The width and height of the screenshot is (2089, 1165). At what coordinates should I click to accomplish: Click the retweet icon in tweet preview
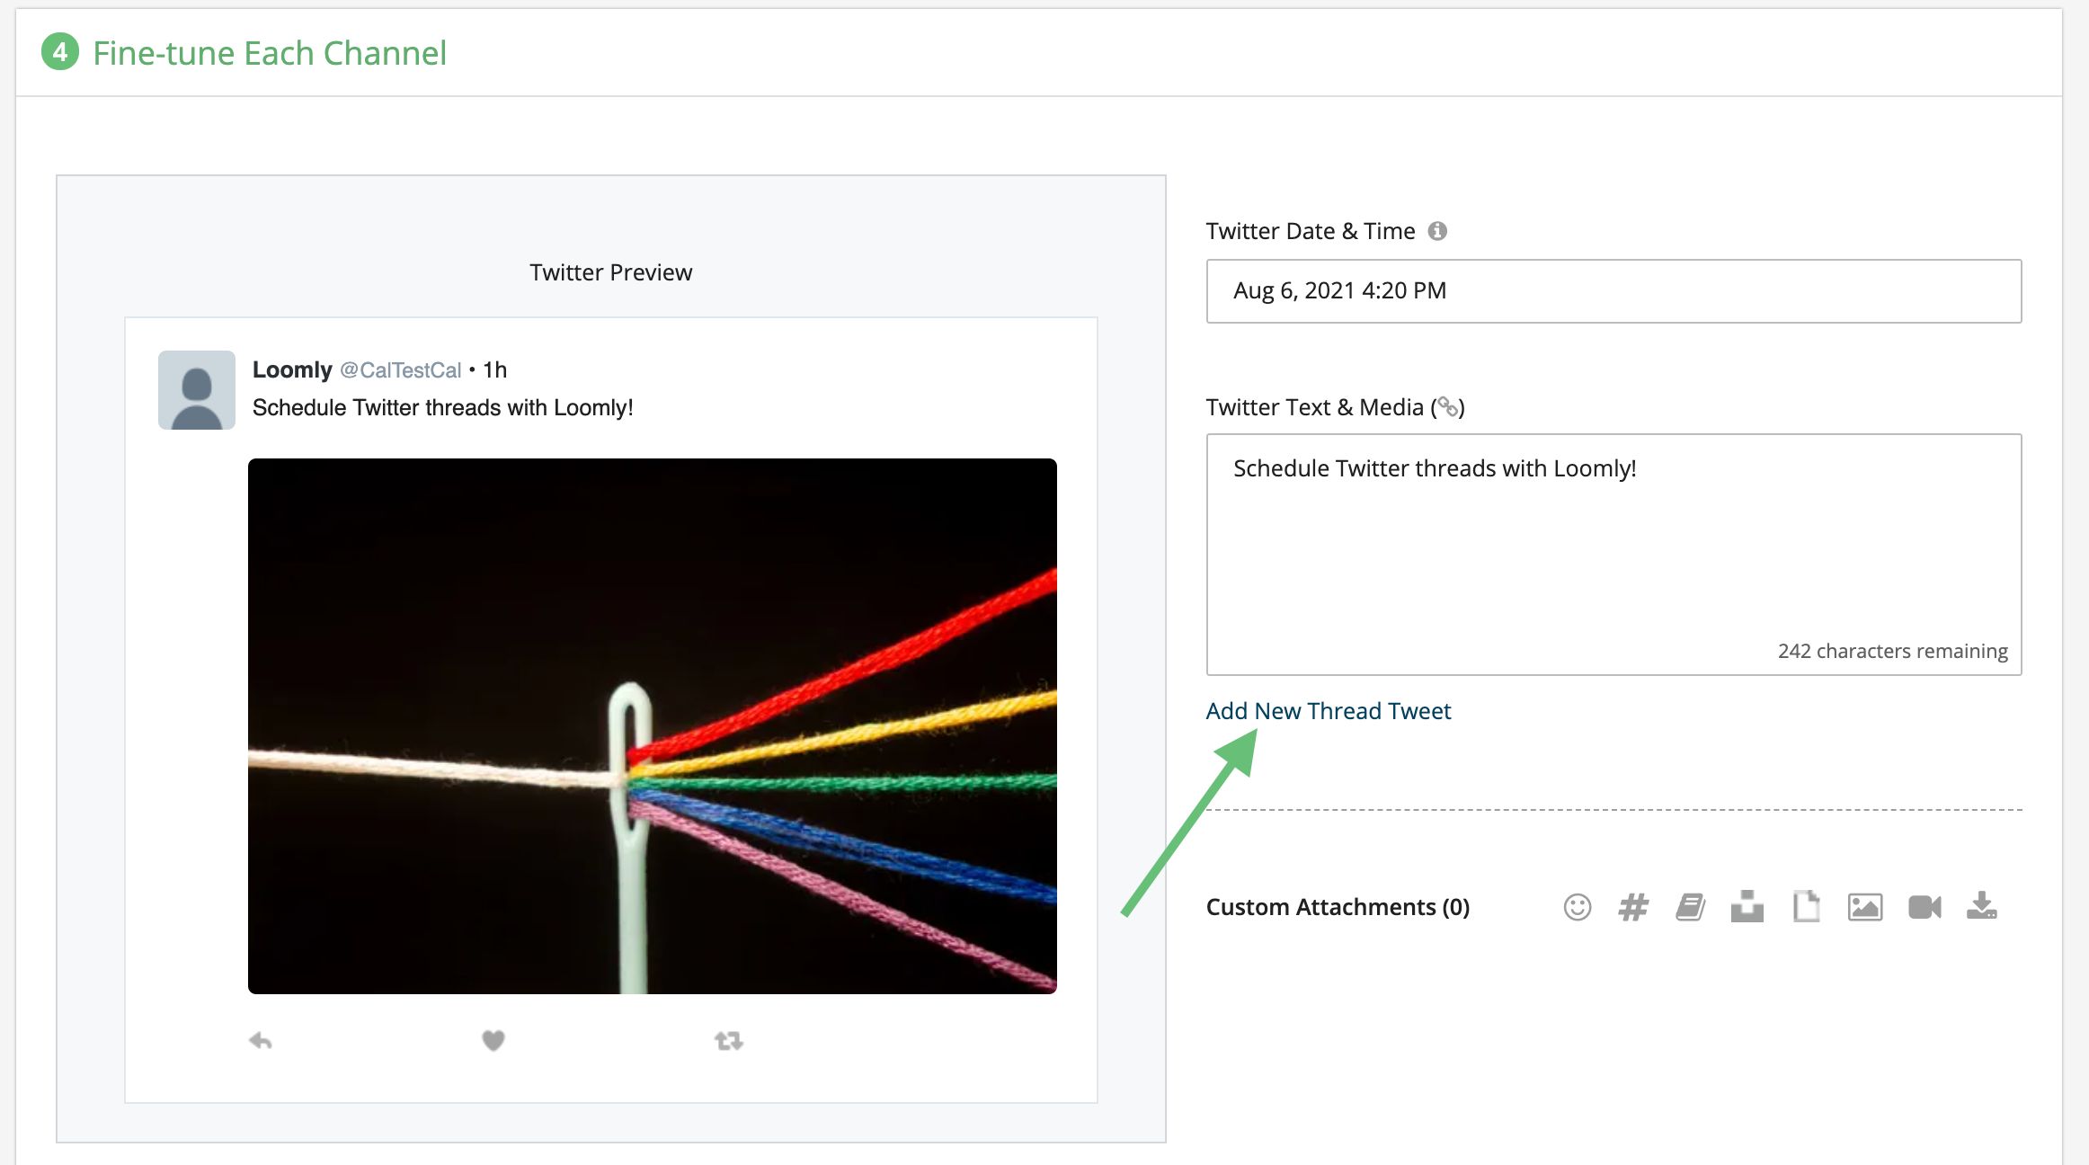(728, 1041)
